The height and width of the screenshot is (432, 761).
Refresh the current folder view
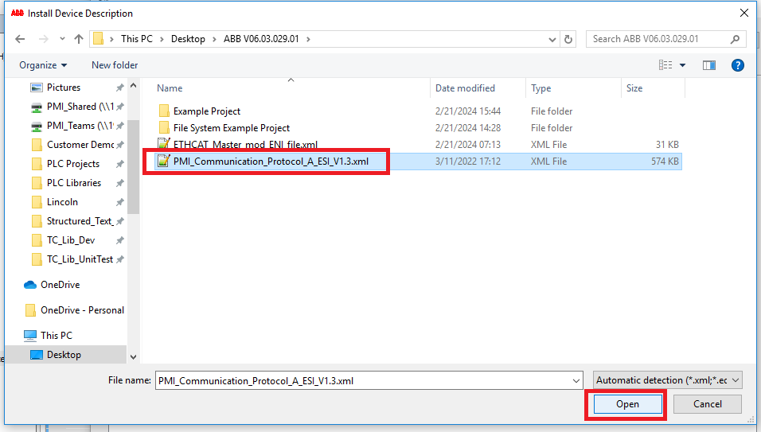[568, 39]
